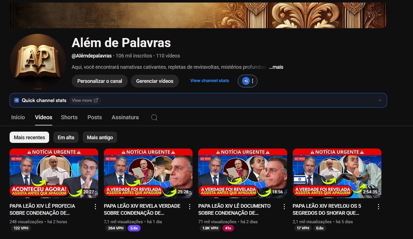Go to the Início tab
Viewport: 413px width, 239px height.
click(x=18, y=117)
